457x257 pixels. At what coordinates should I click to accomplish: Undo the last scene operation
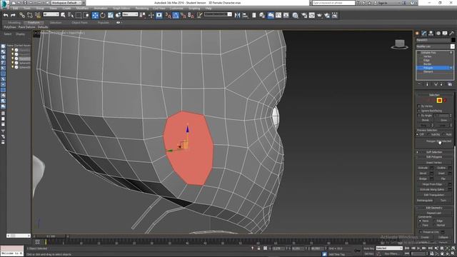pyautogui.click(x=6, y=15)
